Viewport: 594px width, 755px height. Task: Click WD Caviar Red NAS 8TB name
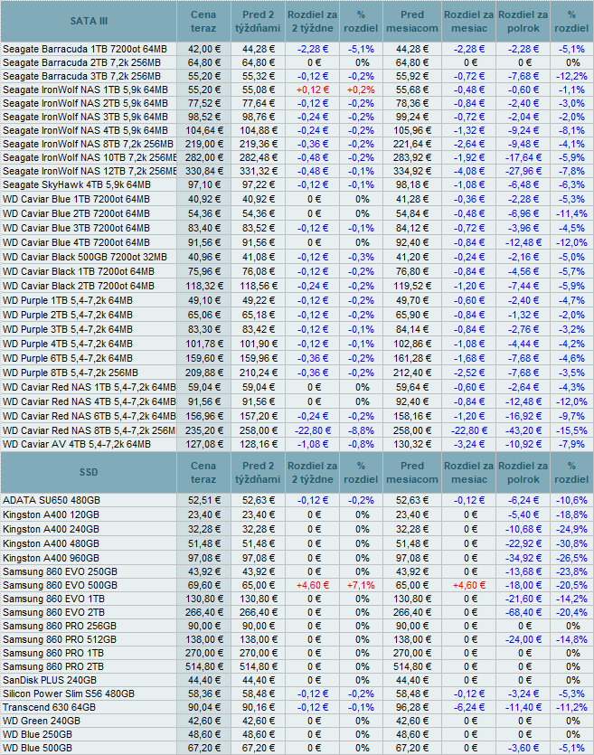89,430
